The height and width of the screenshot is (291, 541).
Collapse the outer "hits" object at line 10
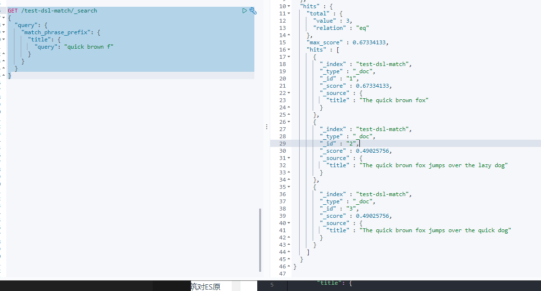[x=289, y=6]
